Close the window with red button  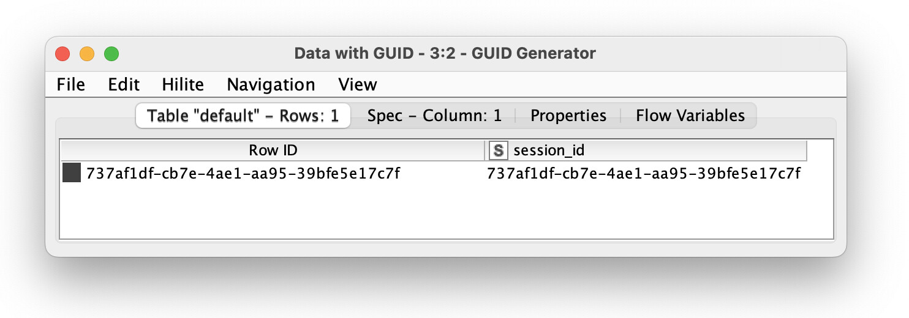coord(62,54)
